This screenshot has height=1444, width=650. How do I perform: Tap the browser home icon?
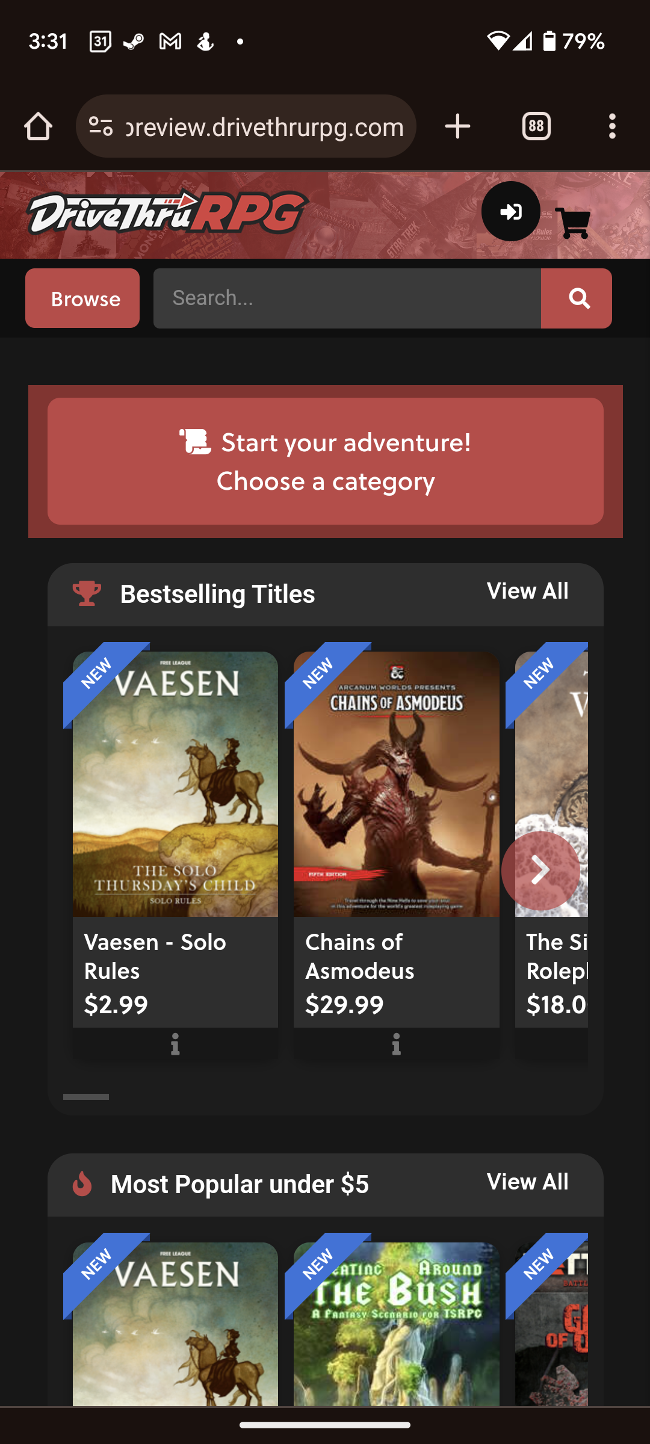(x=38, y=126)
